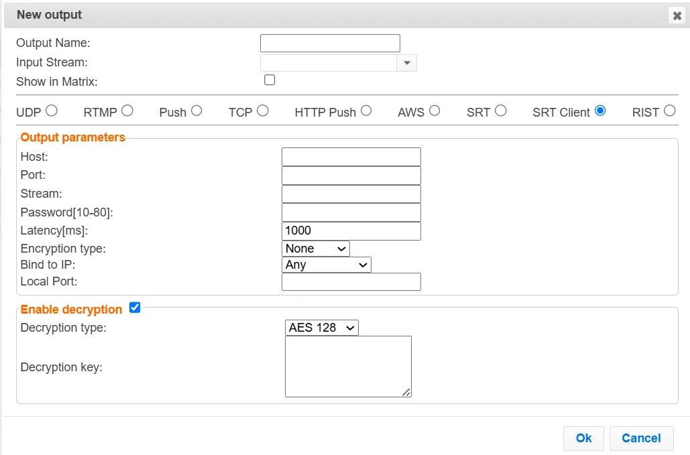Select the RTMP radio button
The image size is (690, 455).
(127, 111)
